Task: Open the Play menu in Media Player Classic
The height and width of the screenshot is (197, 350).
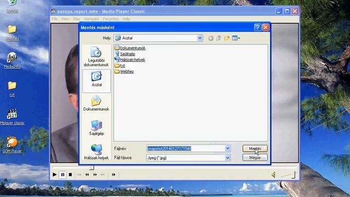Action: coord(77,19)
